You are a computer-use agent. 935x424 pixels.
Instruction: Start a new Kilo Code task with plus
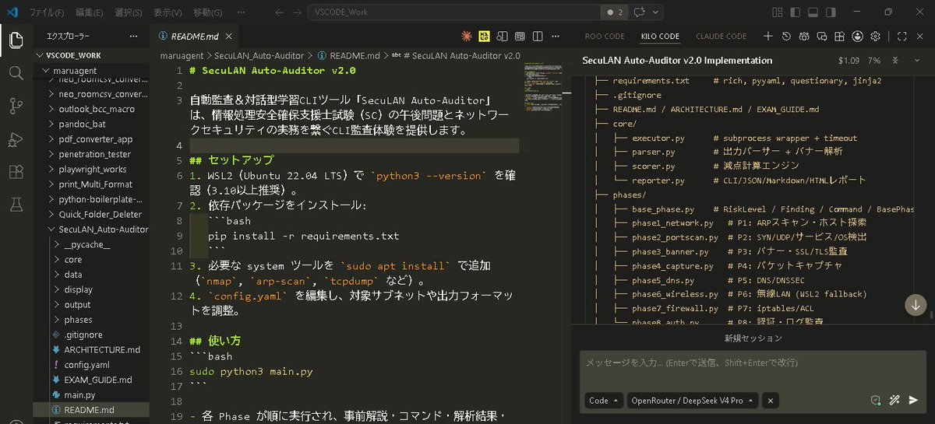(768, 36)
